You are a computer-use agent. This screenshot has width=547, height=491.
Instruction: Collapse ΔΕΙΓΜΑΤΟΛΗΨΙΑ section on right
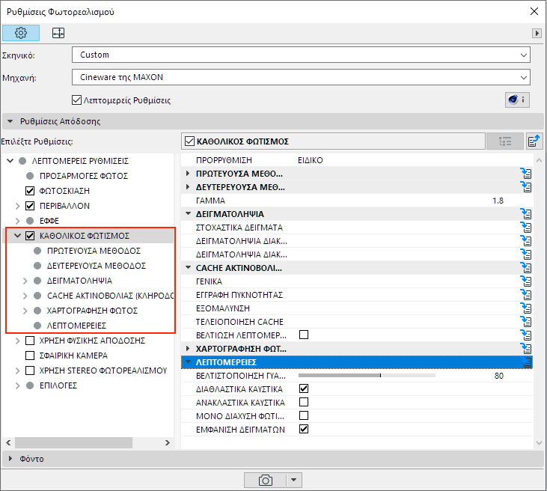click(x=188, y=213)
